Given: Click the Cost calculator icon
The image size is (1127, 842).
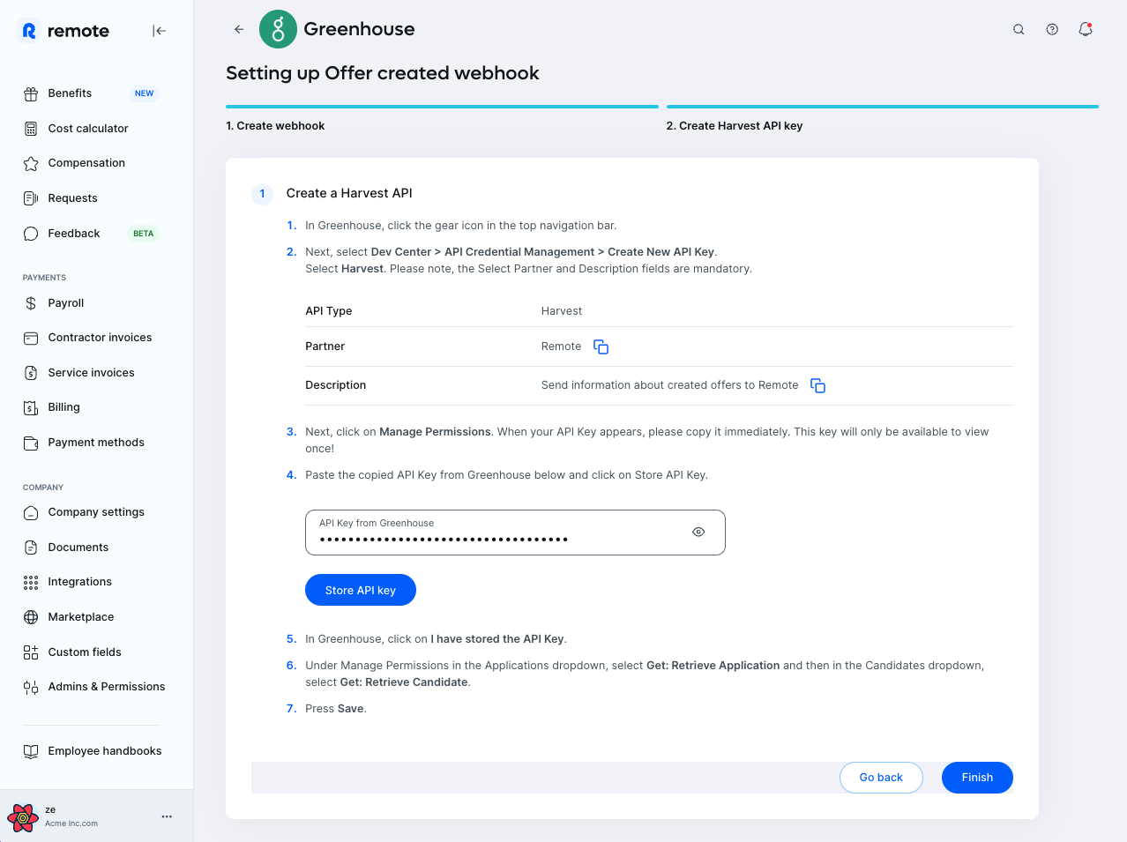Looking at the screenshot, I should (x=31, y=129).
